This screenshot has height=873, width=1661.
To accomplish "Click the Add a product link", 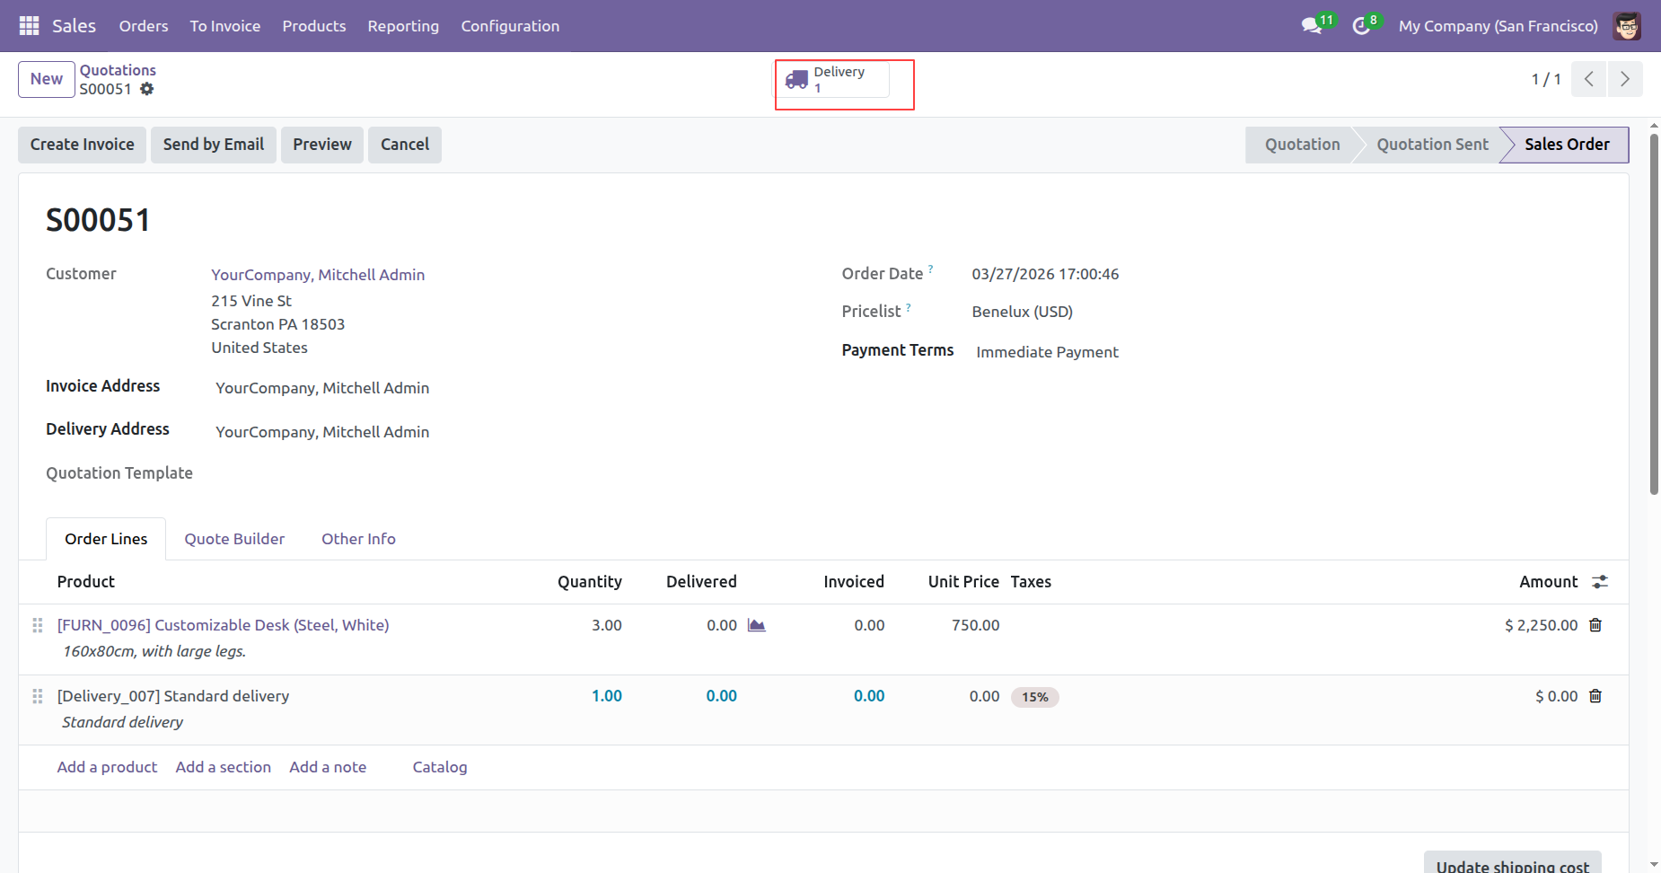I will coord(107,767).
